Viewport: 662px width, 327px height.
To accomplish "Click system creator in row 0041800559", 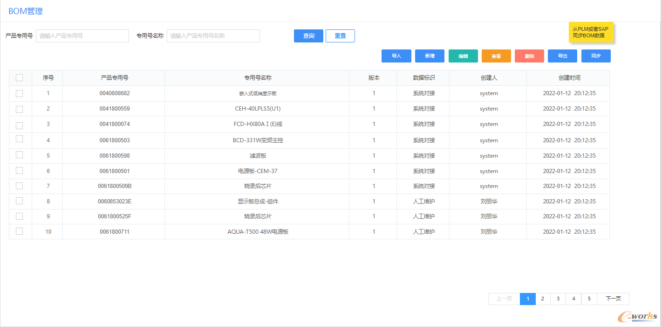I will [x=489, y=109].
